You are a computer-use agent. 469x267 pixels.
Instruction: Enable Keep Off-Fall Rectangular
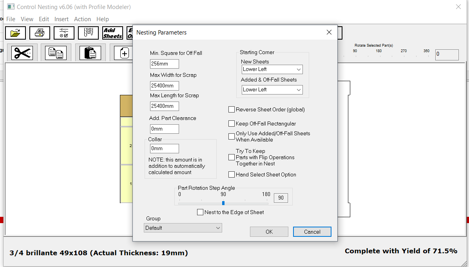(x=232, y=124)
